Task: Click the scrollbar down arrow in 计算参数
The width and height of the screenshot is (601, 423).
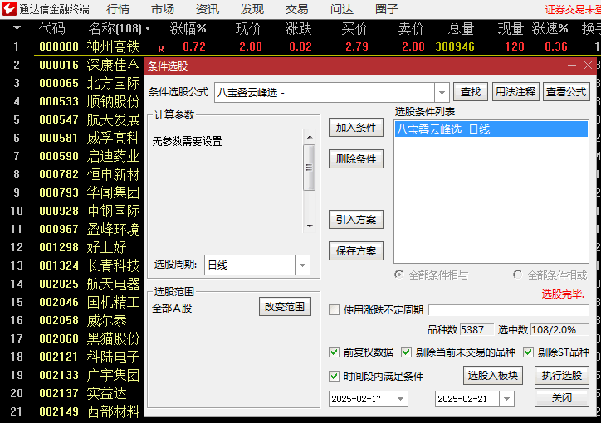Action: 310,226
